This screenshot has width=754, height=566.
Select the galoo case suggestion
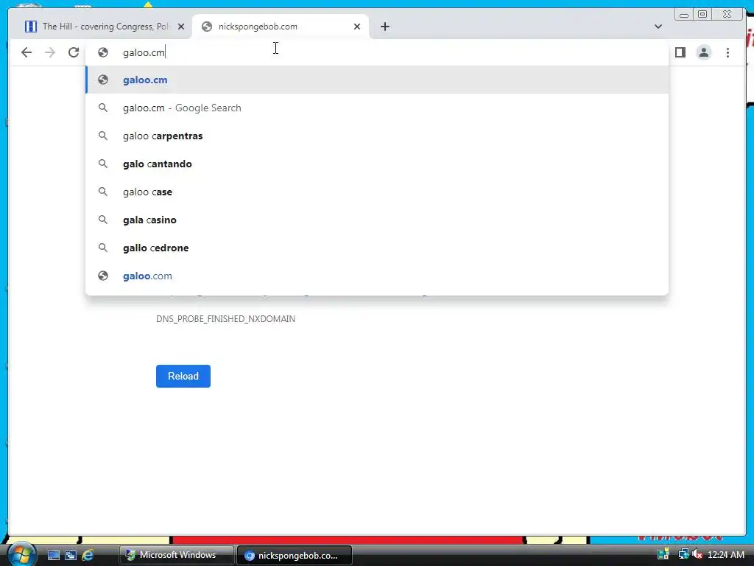coord(377,192)
